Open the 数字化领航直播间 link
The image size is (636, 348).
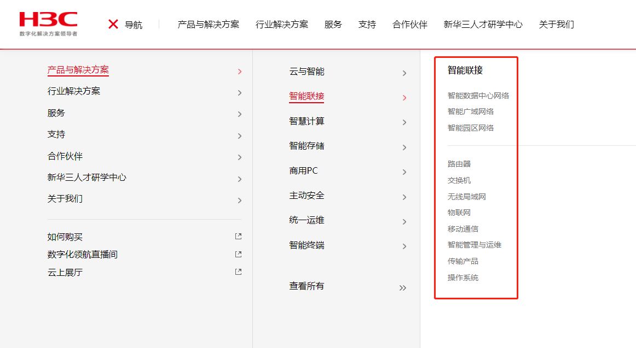(82, 255)
